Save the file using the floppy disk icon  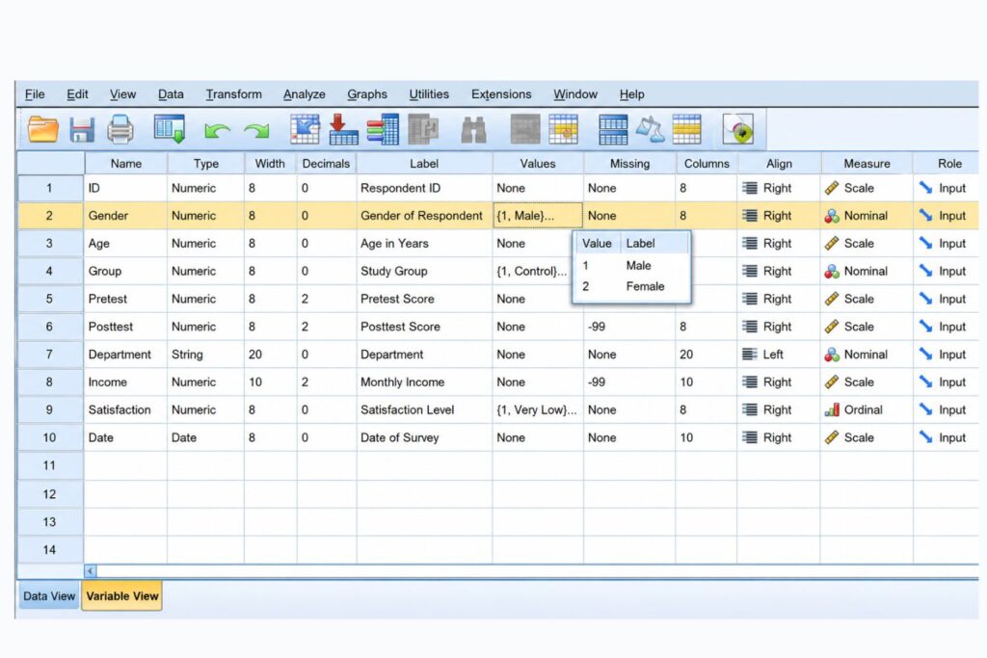tap(82, 130)
